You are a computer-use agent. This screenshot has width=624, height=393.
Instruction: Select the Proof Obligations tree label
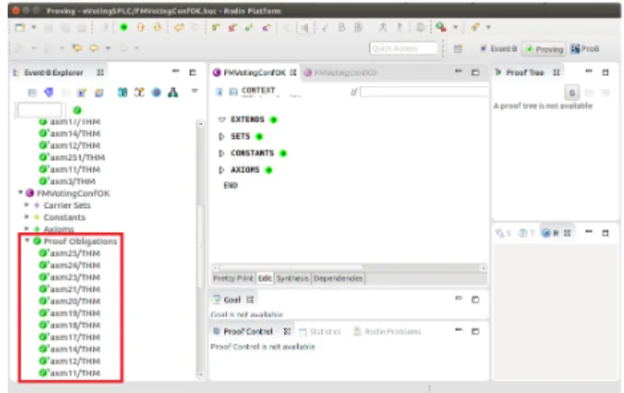[x=80, y=242]
